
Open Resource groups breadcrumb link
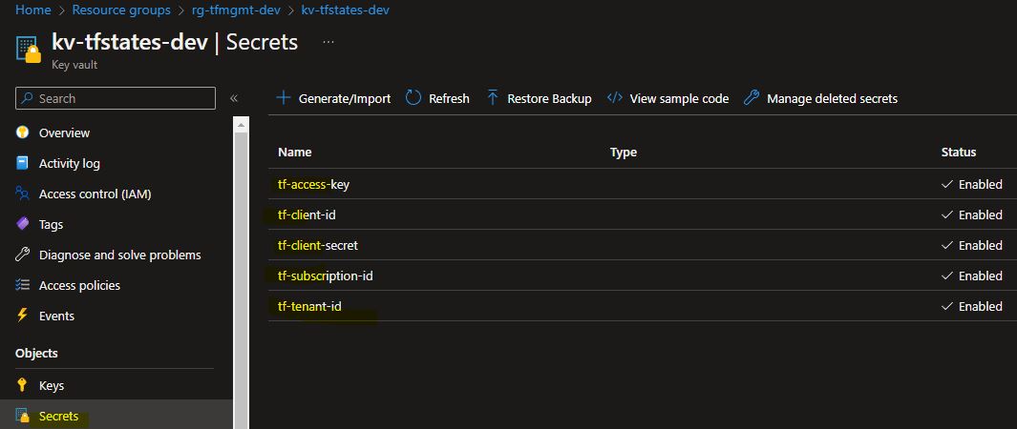pos(121,10)
